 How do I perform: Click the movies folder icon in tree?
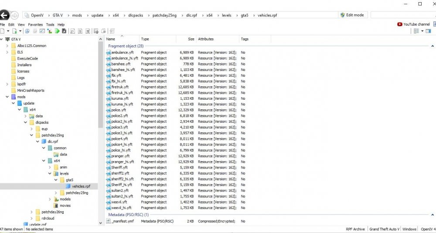56,206
